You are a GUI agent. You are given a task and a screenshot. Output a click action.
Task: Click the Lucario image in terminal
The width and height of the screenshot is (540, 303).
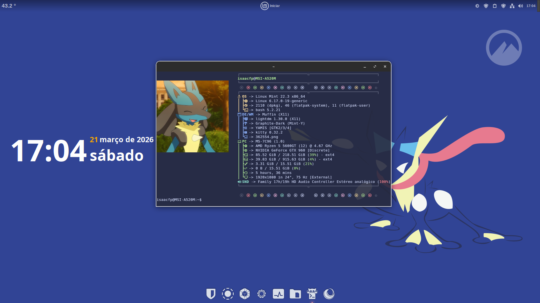193,116
